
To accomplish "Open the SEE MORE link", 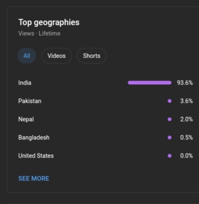I will 34,178.
